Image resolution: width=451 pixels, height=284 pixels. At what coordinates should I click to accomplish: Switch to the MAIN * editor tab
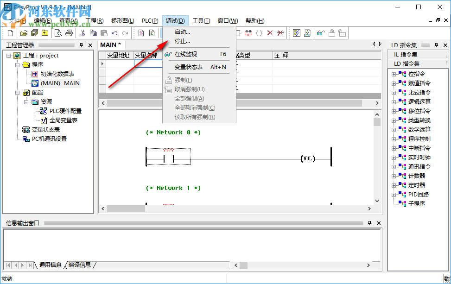coord(111,45)
